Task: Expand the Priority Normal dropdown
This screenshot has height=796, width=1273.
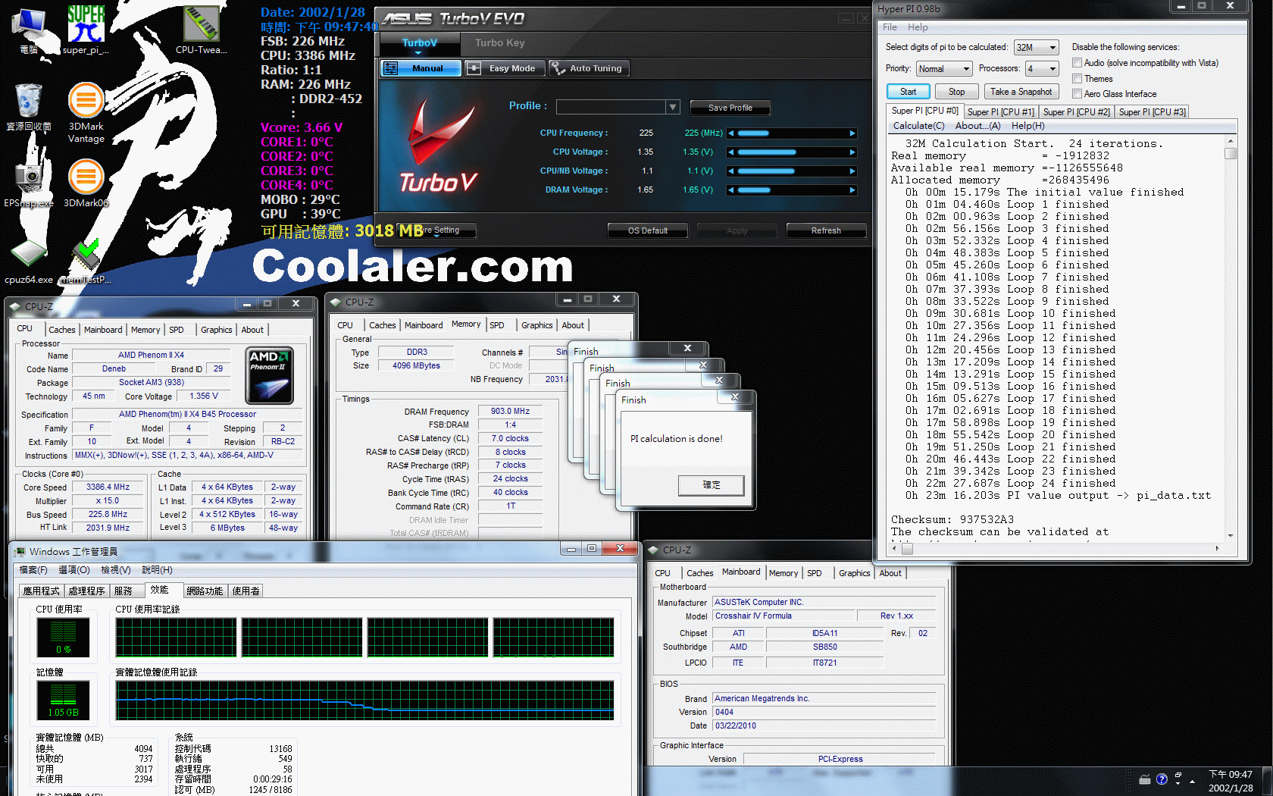Action: click(943, 69)
